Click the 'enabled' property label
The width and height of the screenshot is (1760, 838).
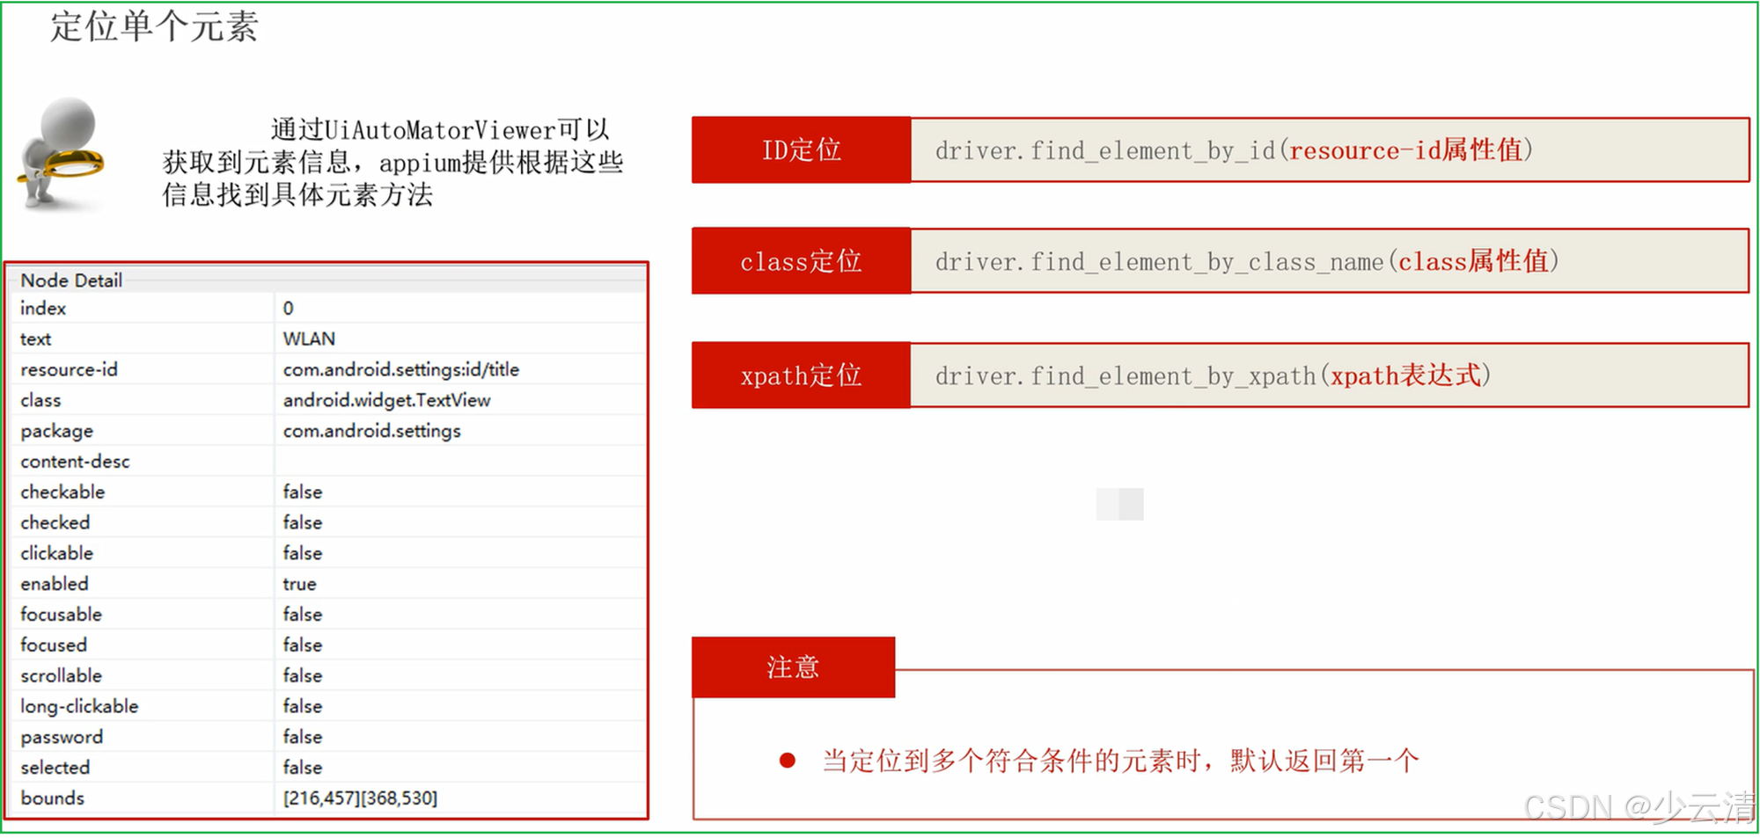[x=54, y=585]
